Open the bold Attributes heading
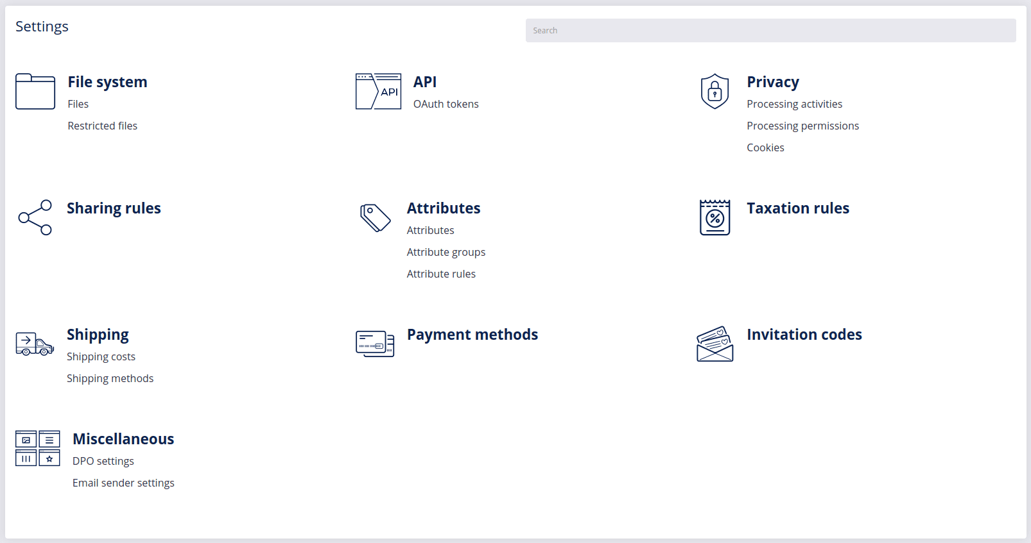This screenshot has height=543, width=1031. pyautogui.click(x=444, y=208)
